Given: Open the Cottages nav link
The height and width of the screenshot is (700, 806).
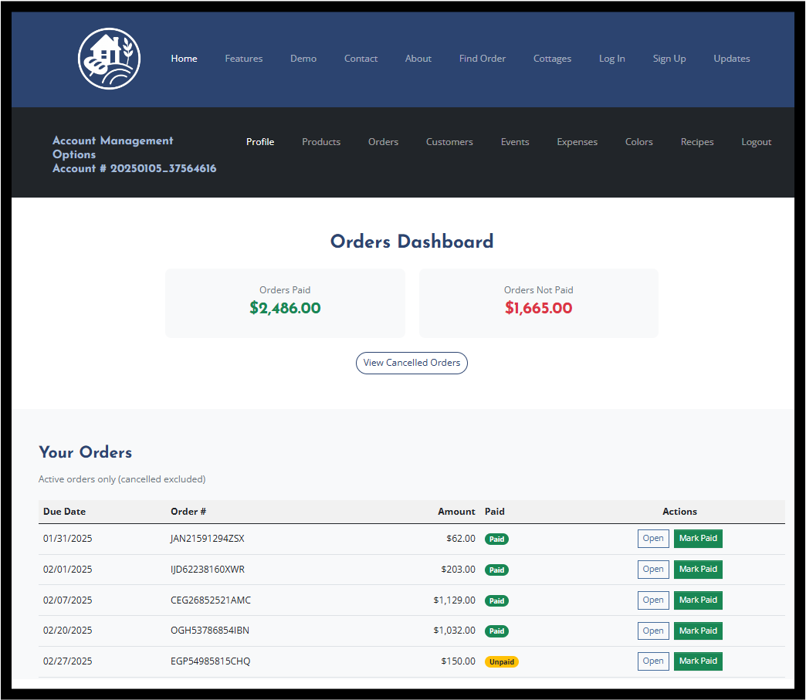Looking at the screenshot, I should [x=552, y=59].
